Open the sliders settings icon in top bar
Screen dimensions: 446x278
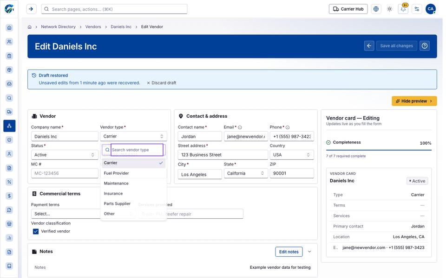pyautogui.click(x=417, y=9)
